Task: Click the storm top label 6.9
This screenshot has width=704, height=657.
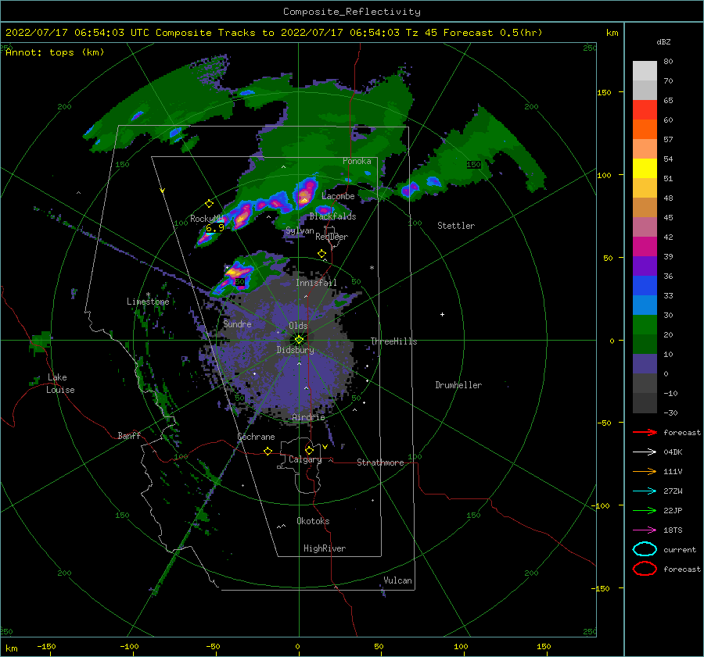Action: [x=214, y=228]
